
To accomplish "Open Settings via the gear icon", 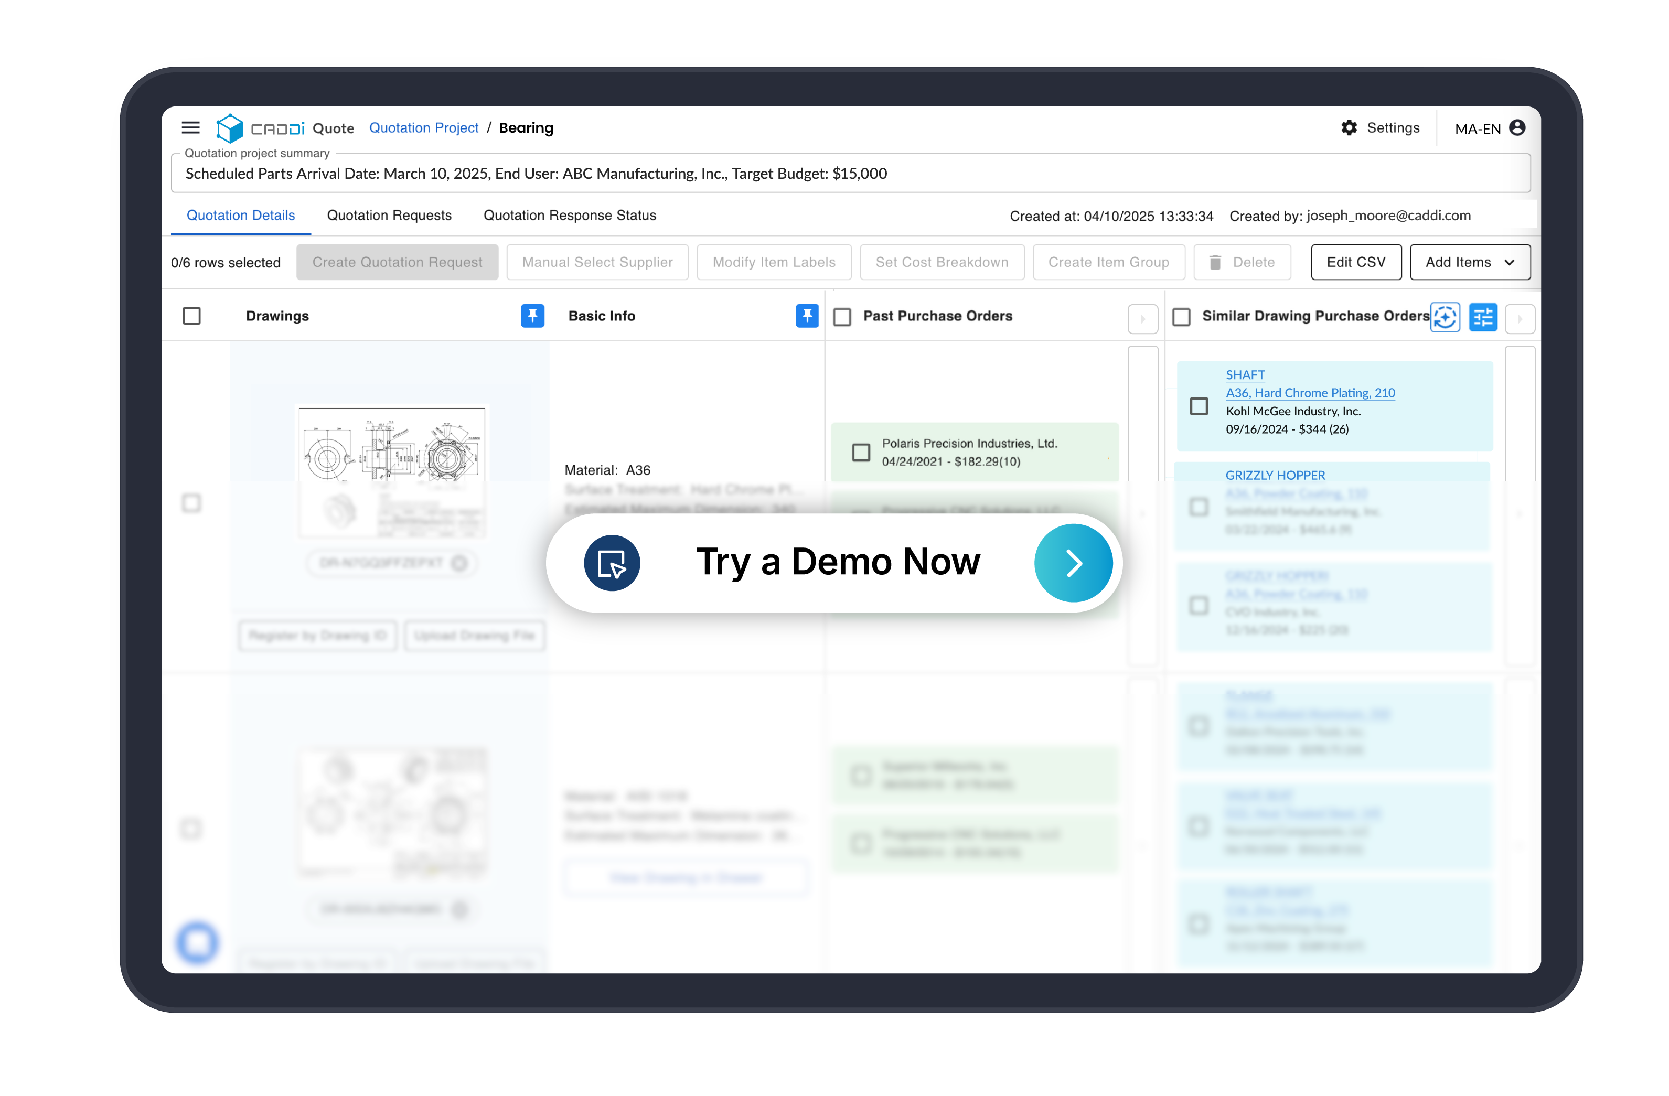I will click(x=1349, y=127).
